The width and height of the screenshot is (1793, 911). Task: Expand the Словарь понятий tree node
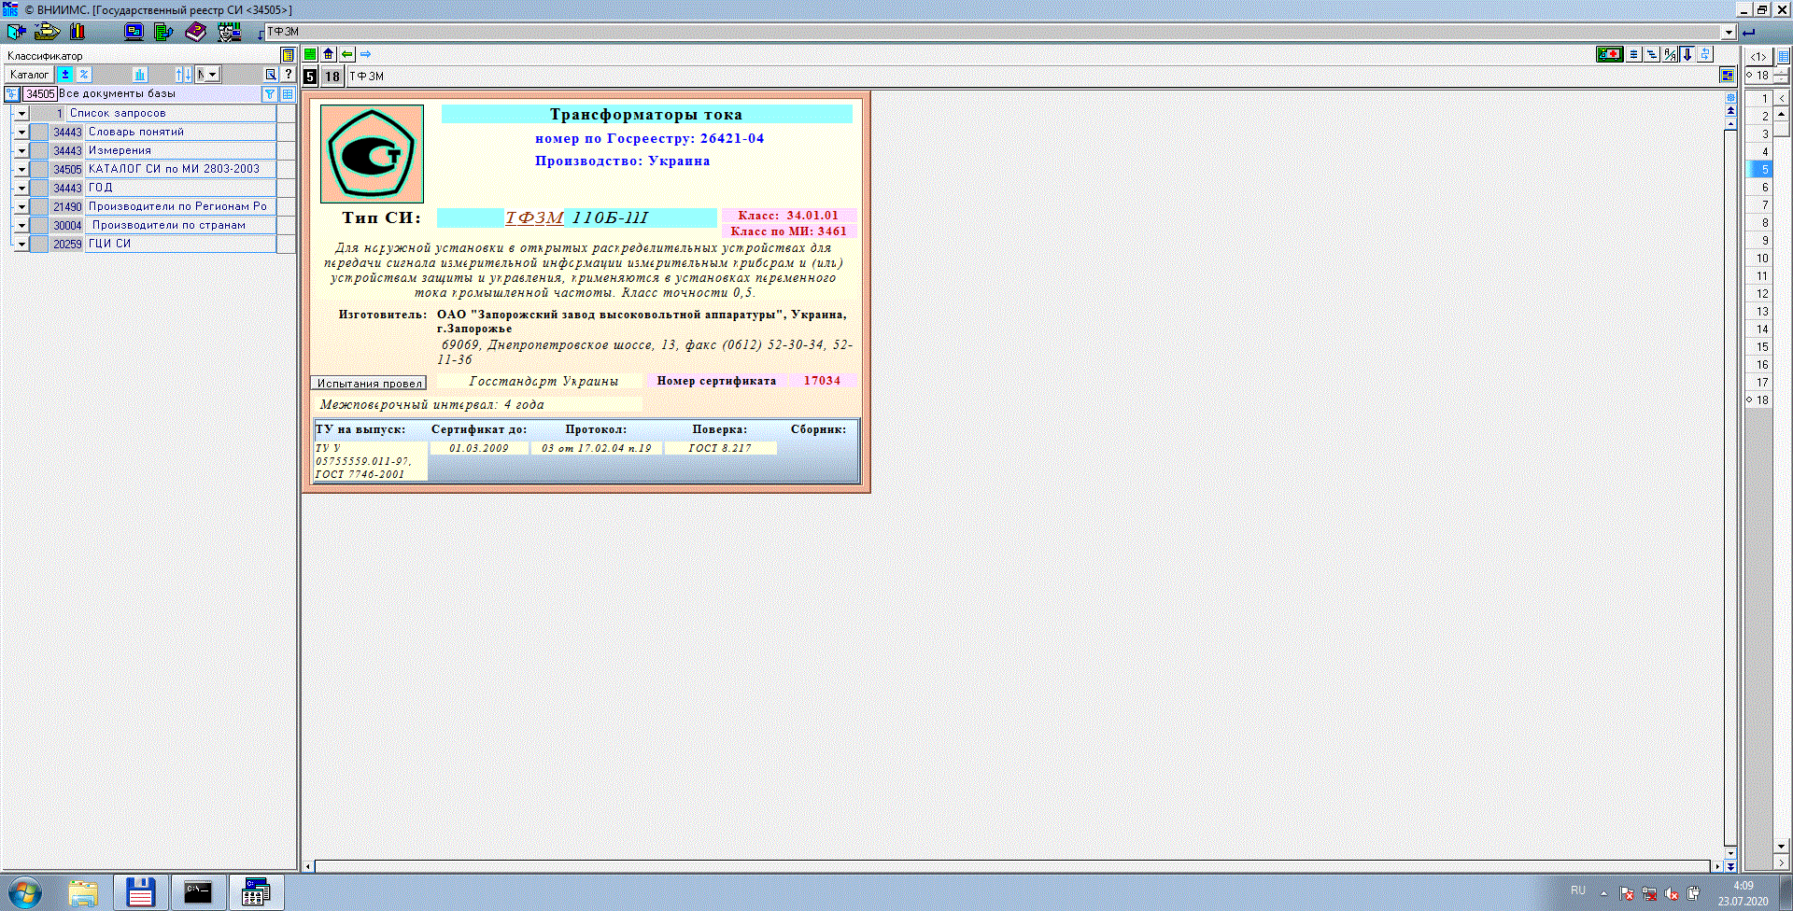coord(21,132)
